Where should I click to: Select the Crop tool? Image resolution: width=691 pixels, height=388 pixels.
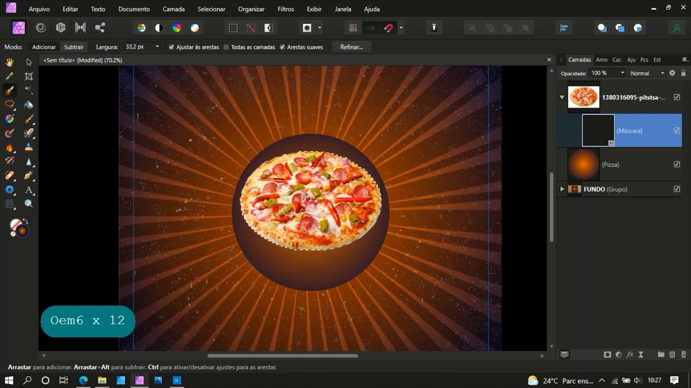pyautogui.click(x=29, y=76)
